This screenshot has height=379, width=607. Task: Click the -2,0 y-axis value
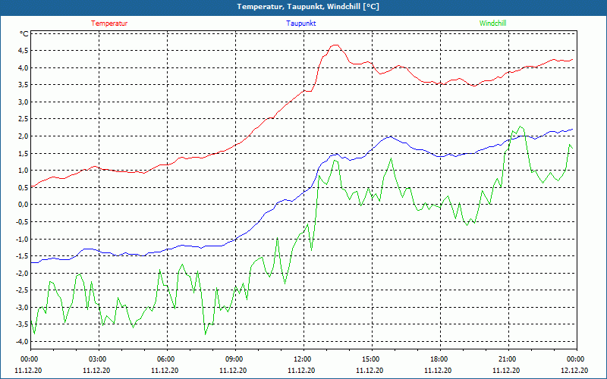tap(22, 273)
